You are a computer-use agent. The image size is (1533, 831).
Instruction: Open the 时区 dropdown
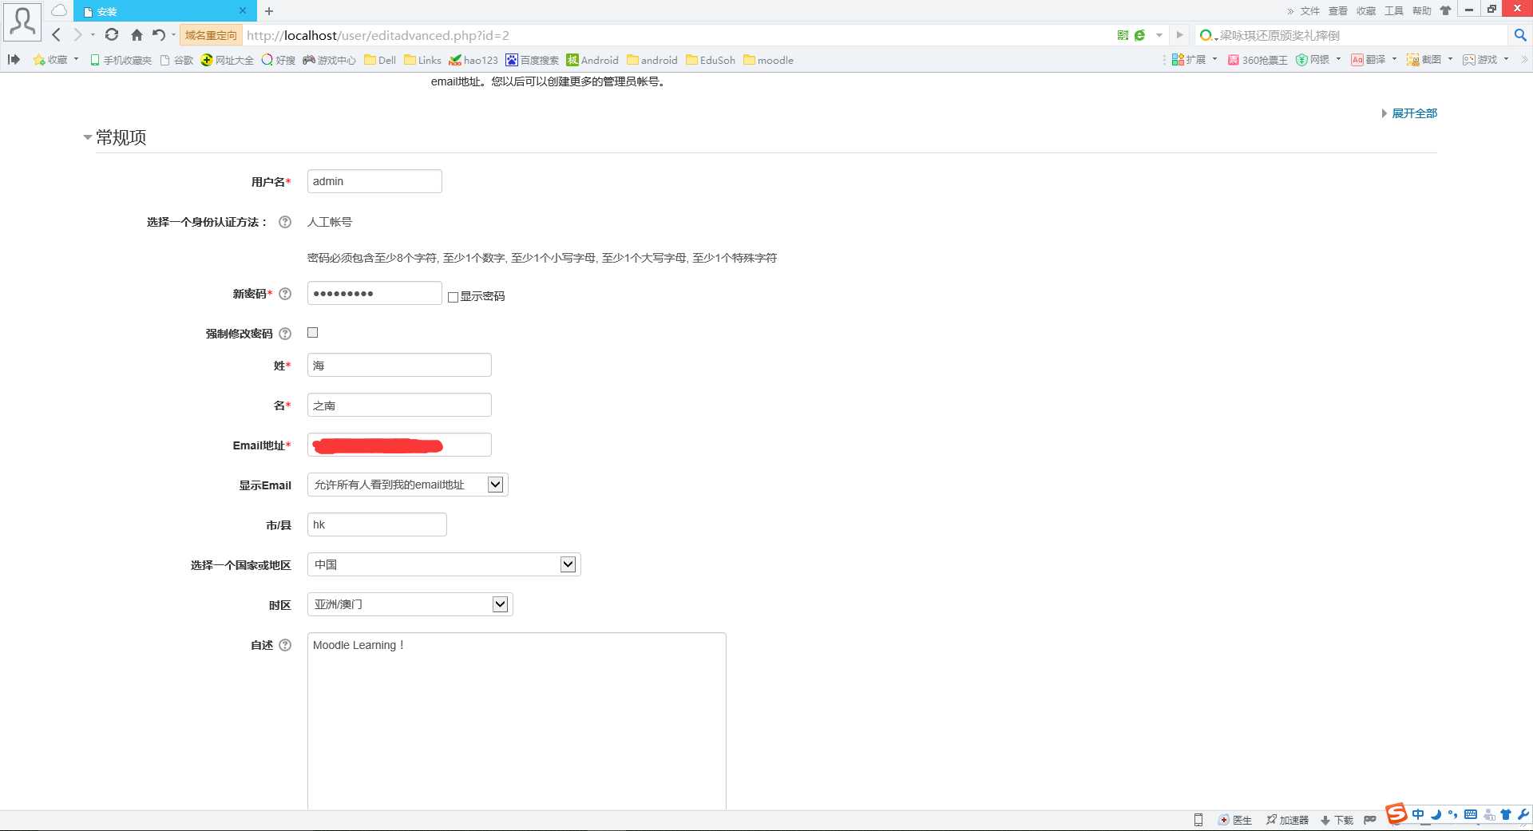click(x=410, y=604)
